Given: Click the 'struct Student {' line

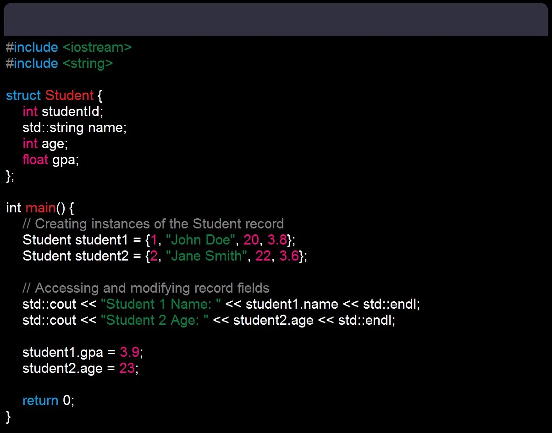Looking at the screenshot, I should pos(55,95).
